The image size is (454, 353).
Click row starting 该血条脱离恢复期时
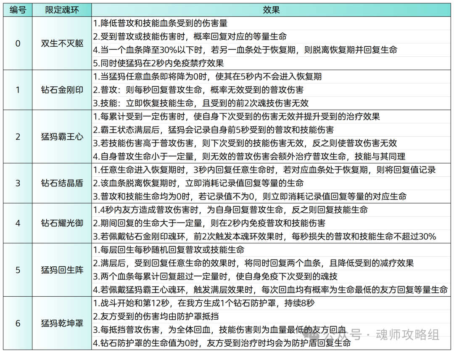point(271,183)
